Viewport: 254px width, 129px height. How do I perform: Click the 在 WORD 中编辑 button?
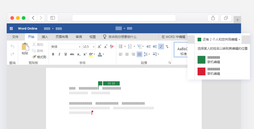coord(173,37)
